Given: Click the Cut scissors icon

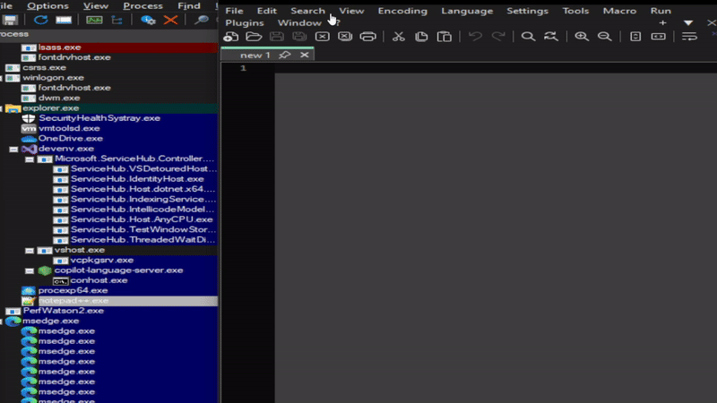Looking at the screenshot, I should pos(398,37).
